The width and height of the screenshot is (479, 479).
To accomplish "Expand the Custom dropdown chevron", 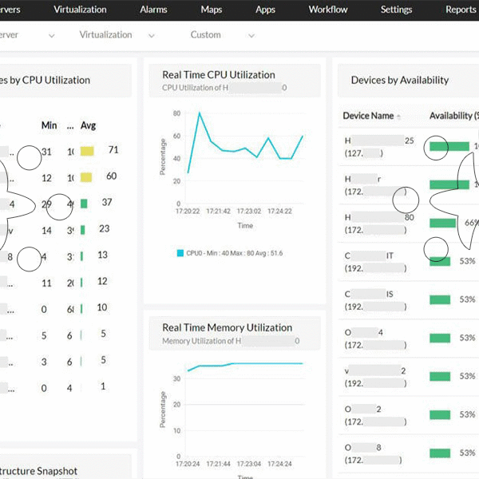I will [251, 36].
